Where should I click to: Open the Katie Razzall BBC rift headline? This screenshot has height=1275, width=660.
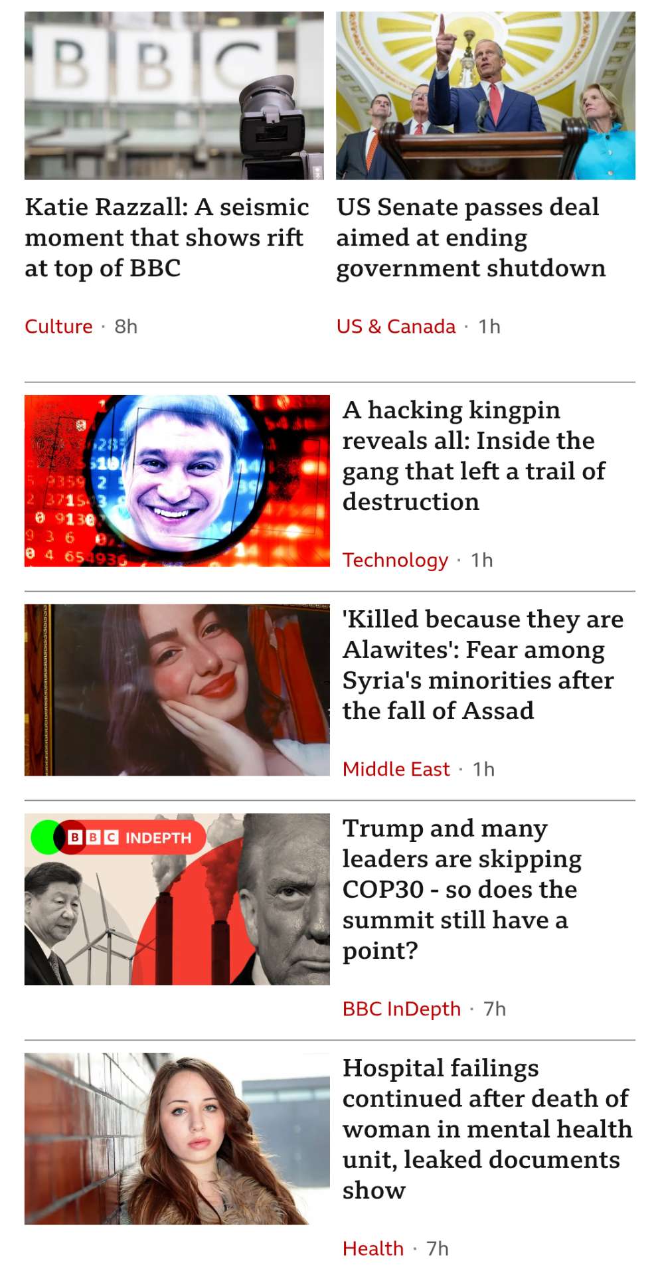point(167,238)
